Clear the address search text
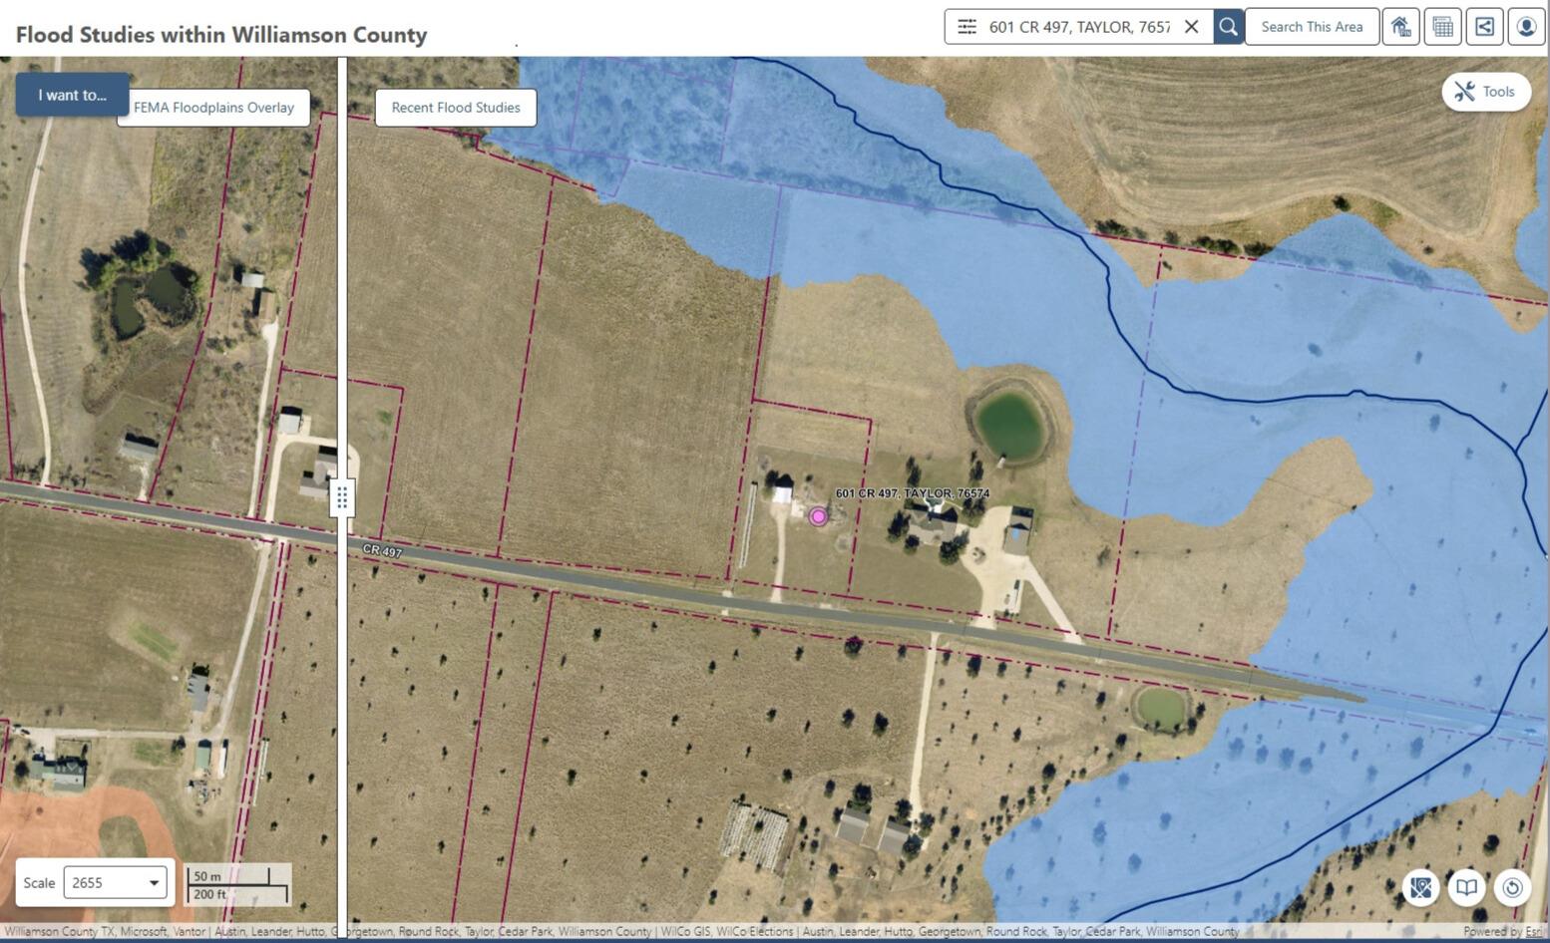Viewport: 1550px width, 943px height. pos(1191,27)
